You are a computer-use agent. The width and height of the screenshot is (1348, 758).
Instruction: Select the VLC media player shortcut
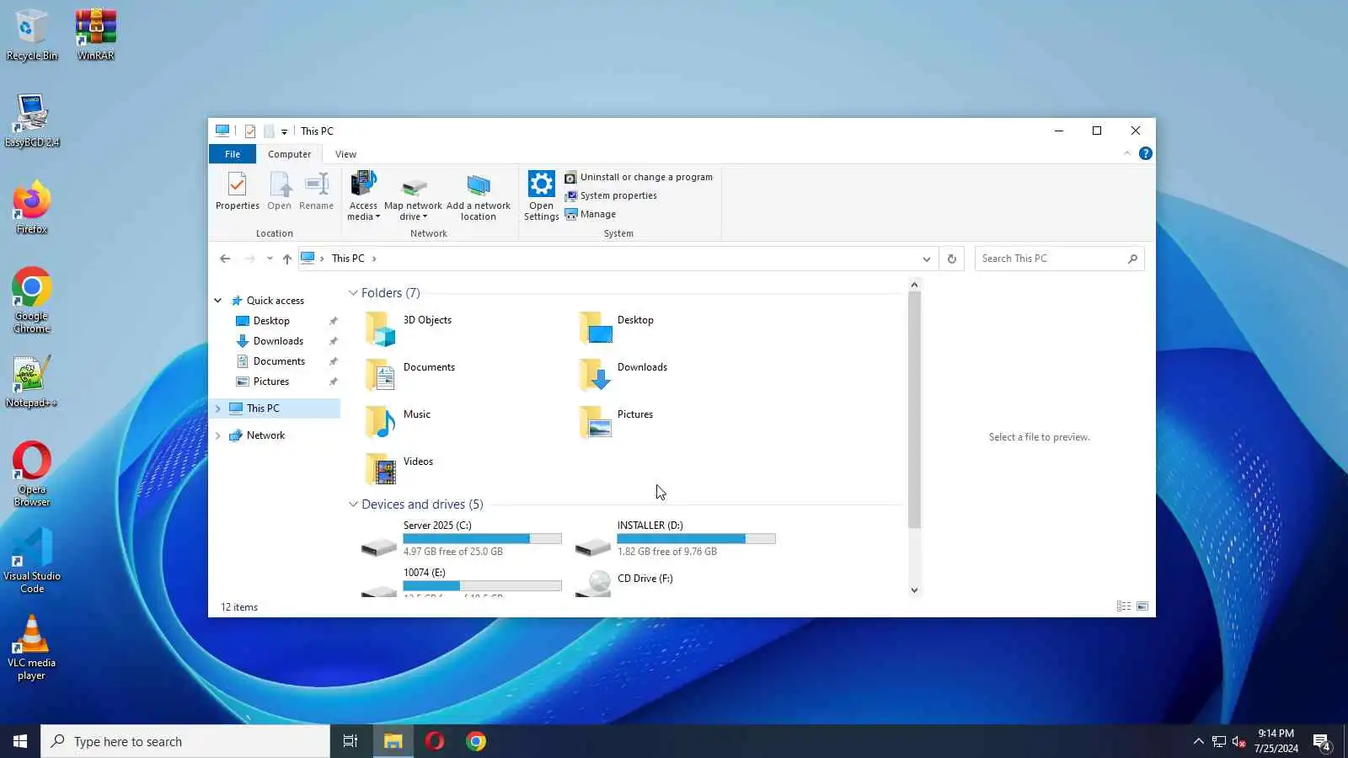32,648
